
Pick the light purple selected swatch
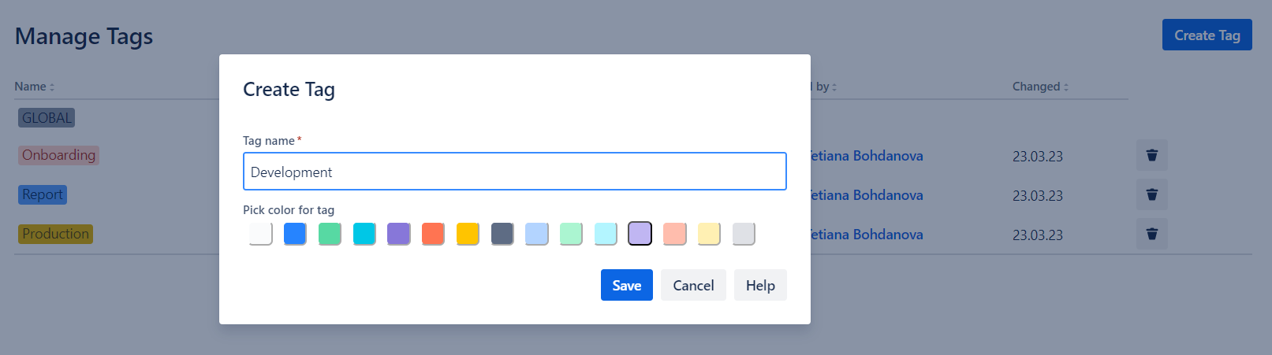640,234
